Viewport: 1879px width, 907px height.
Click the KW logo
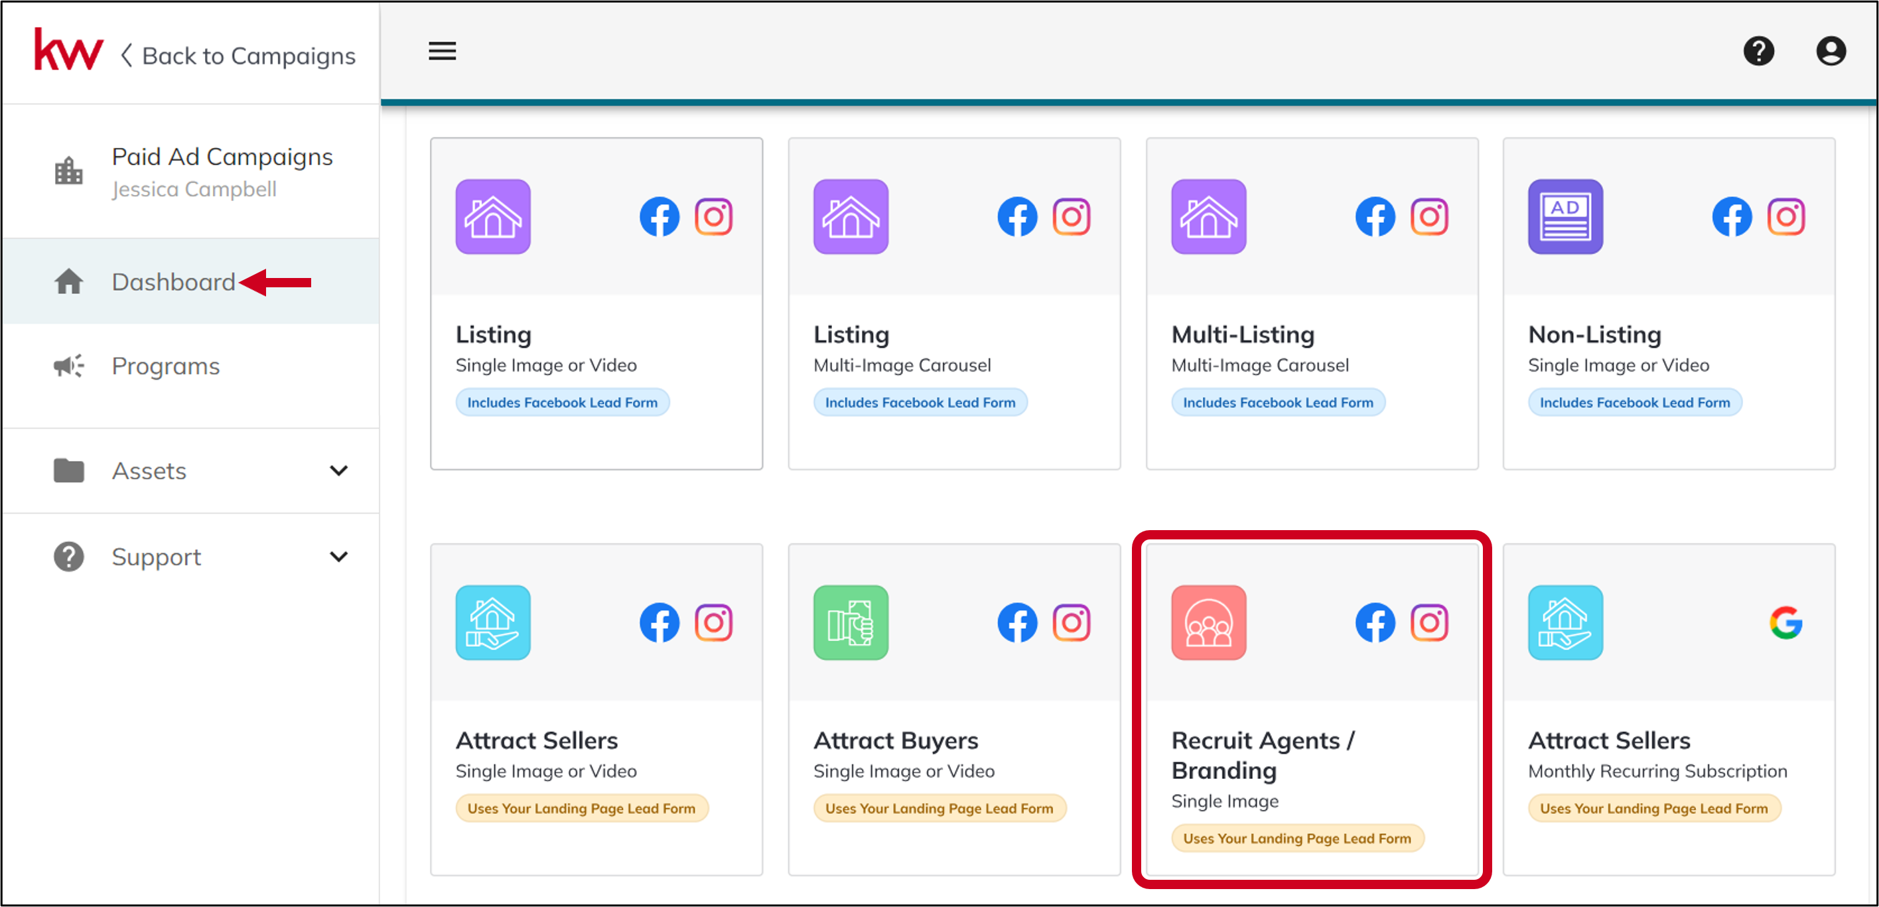tap(68, 50)
